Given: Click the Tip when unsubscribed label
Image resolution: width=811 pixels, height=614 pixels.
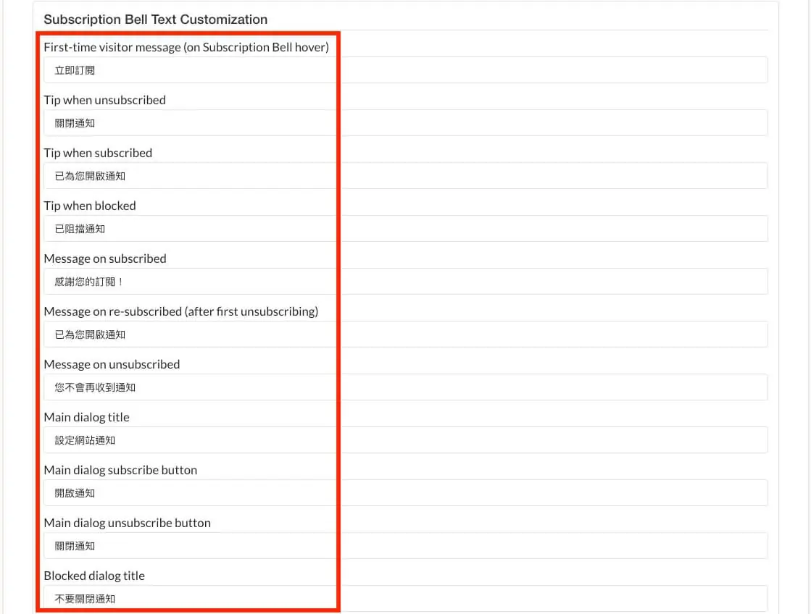Looking at the screenshot, I should (105, 100).
